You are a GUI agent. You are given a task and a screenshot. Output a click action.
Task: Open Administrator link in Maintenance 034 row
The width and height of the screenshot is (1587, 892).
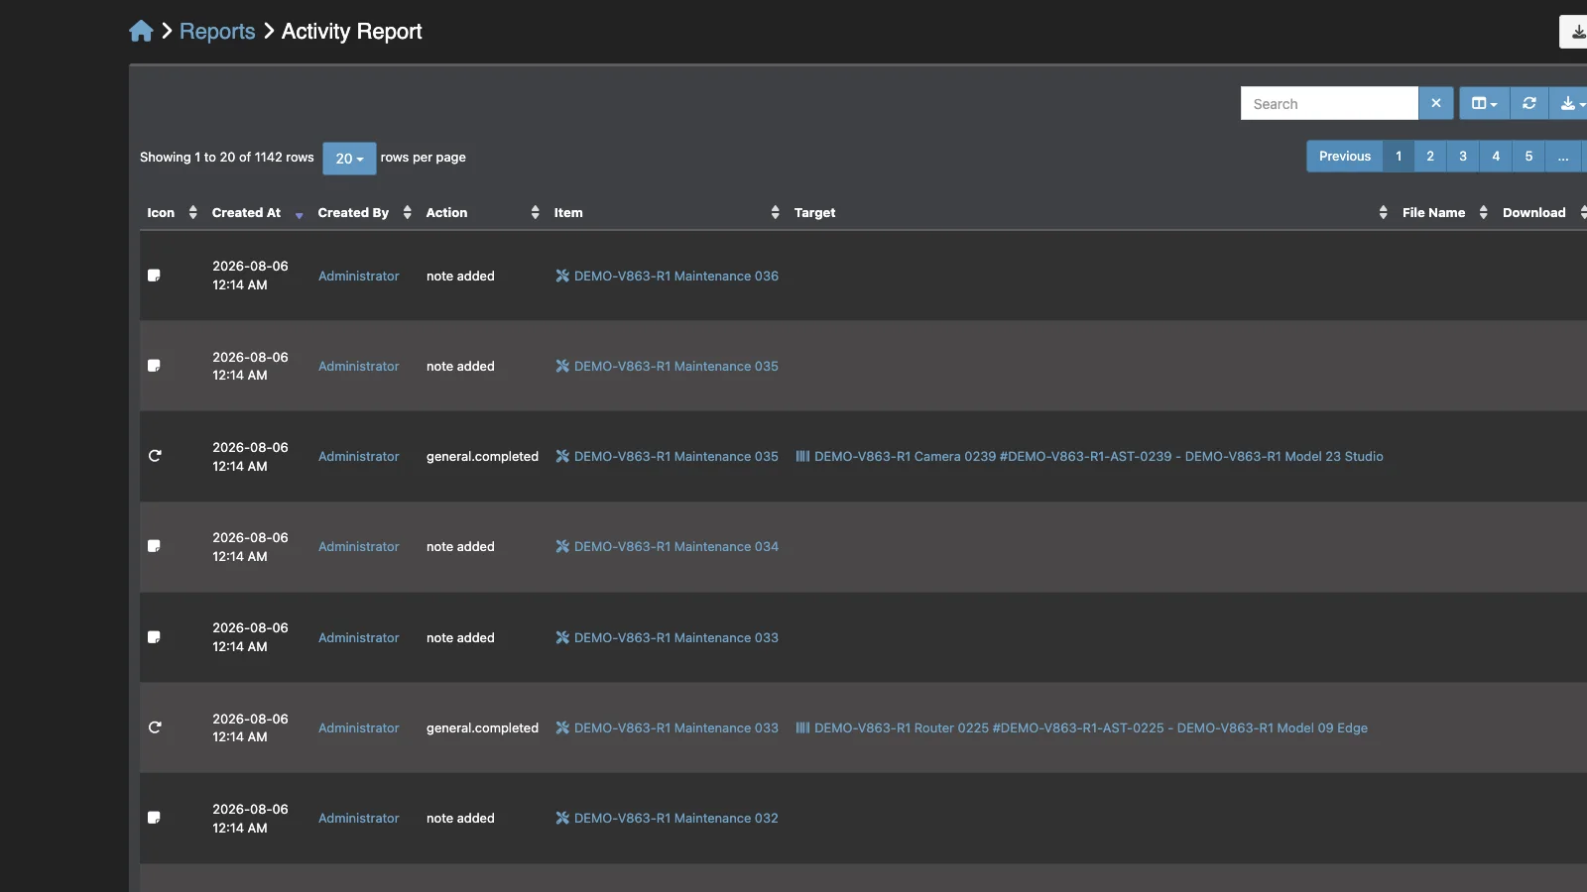358,547
